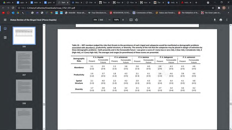
Task: Bookmark this page with the star icon
Action: click(213, 8)
